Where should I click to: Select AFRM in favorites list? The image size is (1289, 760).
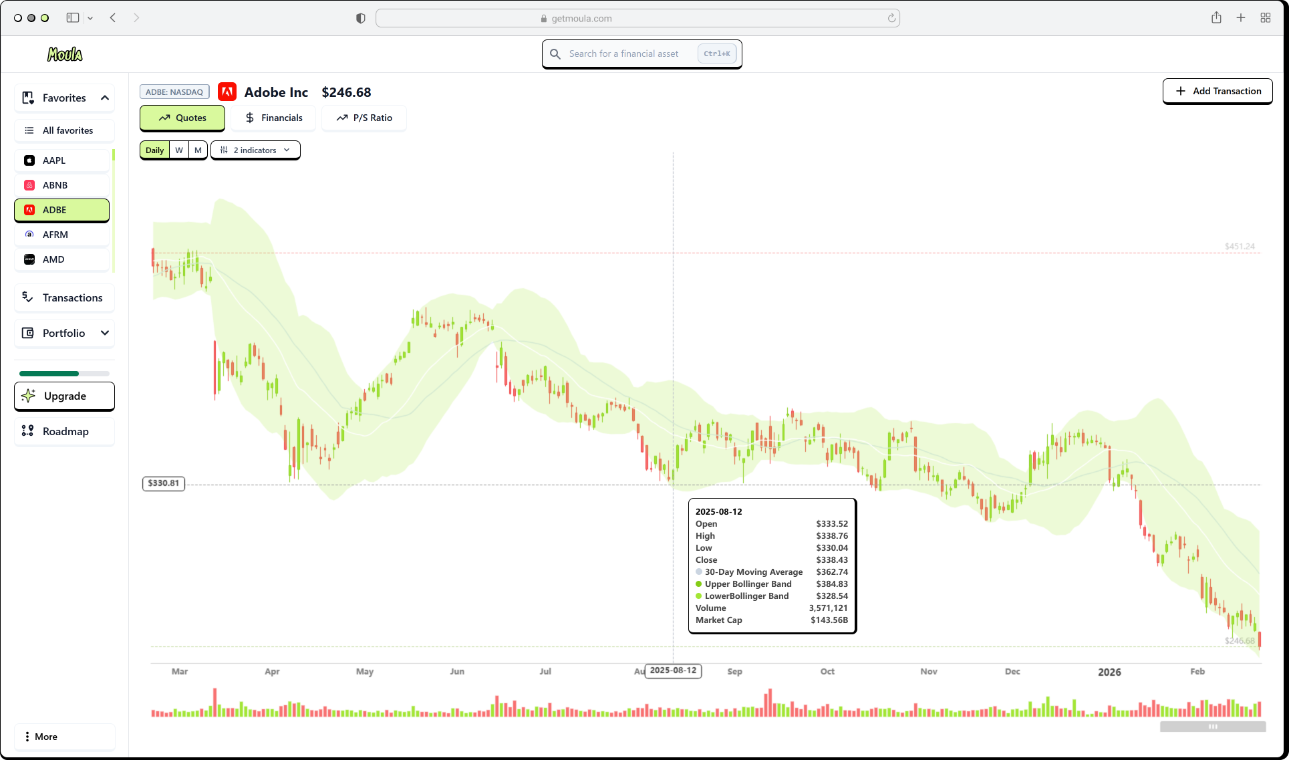tap(61, 235)
